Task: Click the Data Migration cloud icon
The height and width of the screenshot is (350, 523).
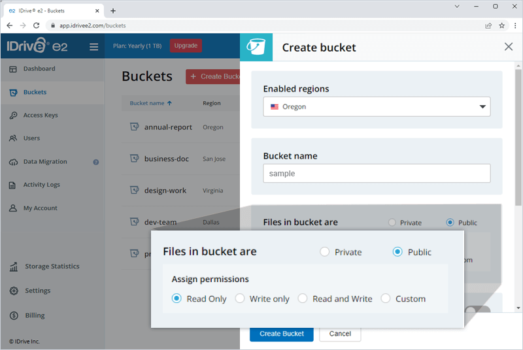Action: 13,162
